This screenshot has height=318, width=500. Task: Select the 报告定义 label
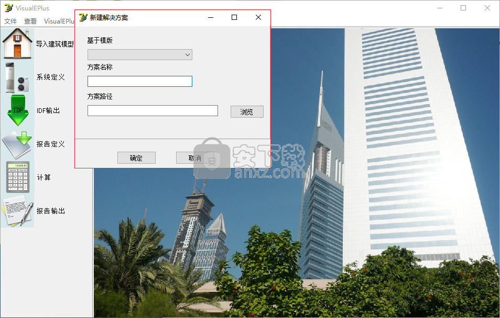pos(50,144)
